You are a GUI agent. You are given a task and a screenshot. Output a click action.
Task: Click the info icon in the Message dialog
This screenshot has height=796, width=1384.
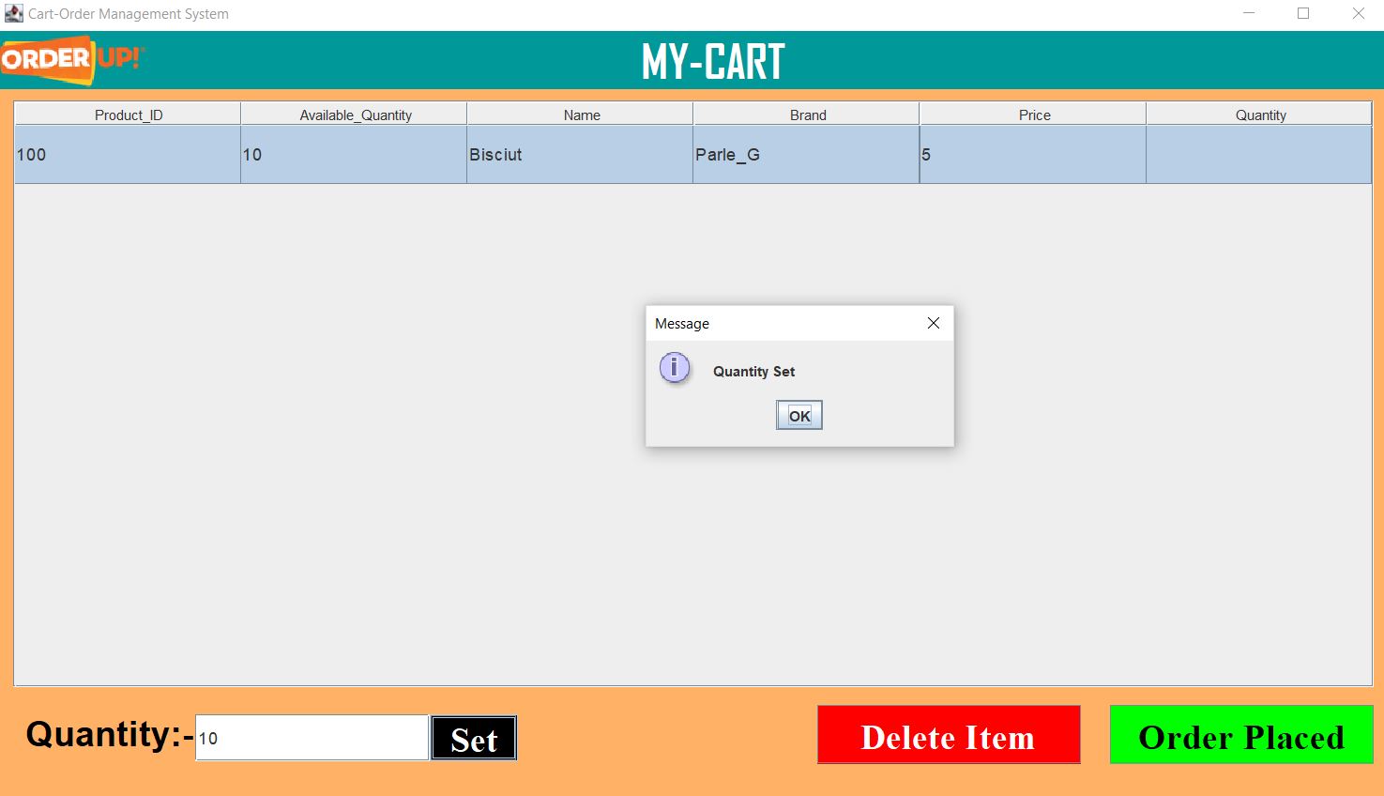[x=675, y=368]
